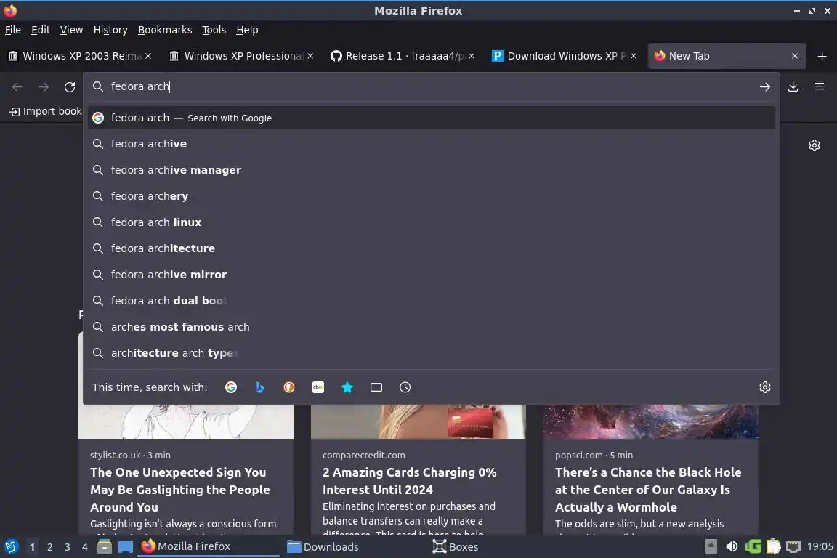Search this time with Google icon

tap(231, 387)
